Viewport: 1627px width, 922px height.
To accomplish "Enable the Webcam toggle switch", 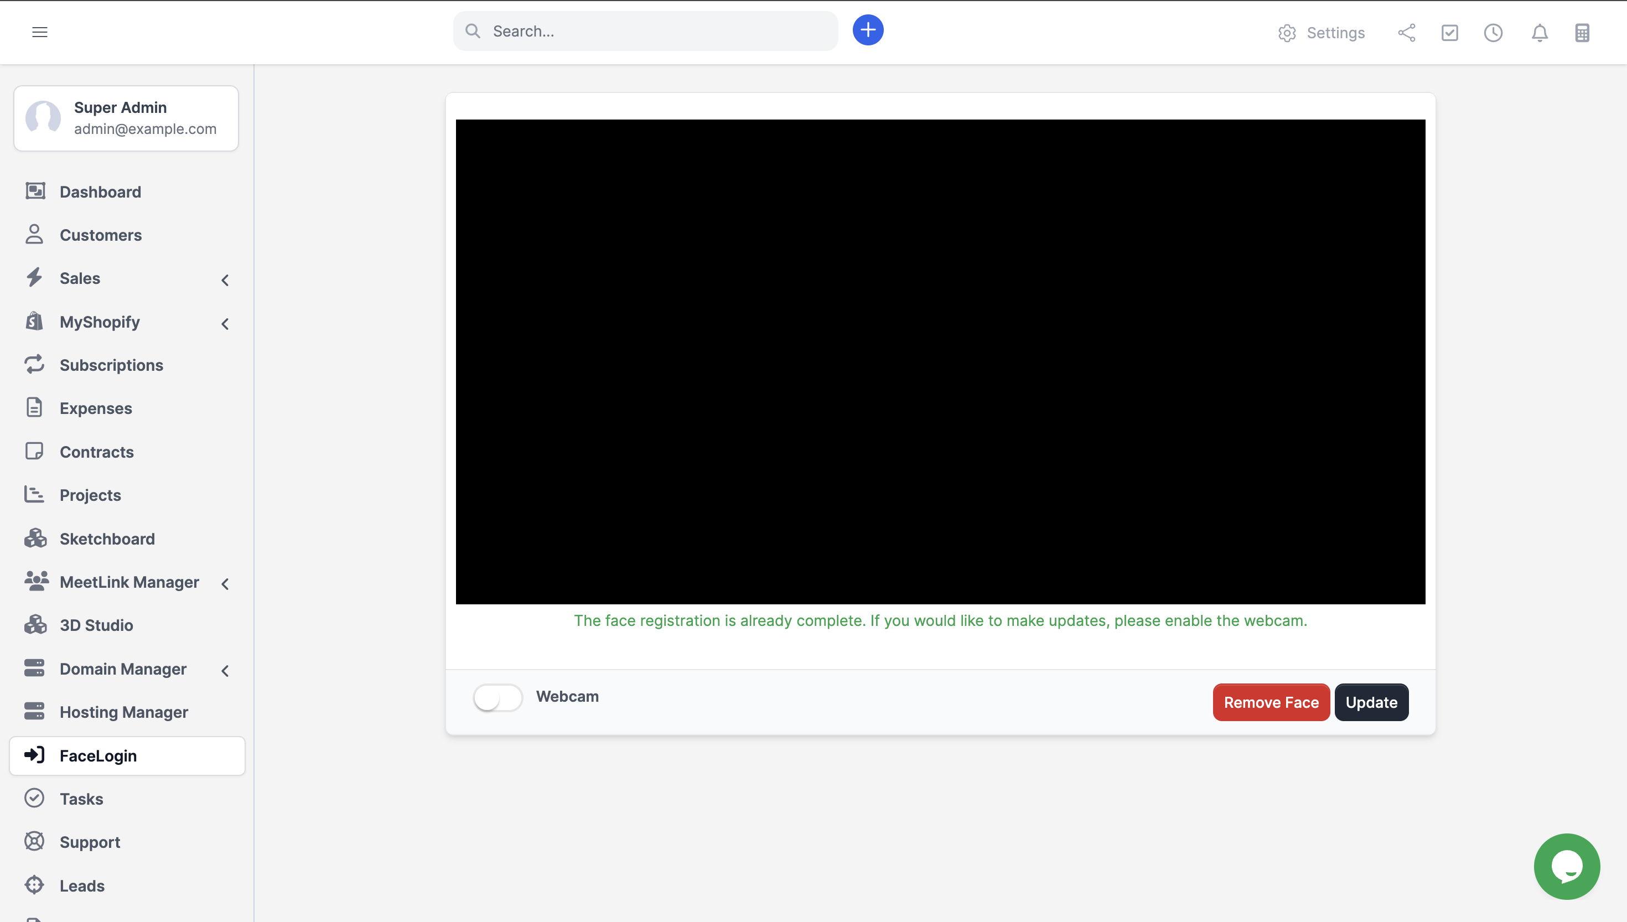I will pyautogui.click(x=498, y=698).
